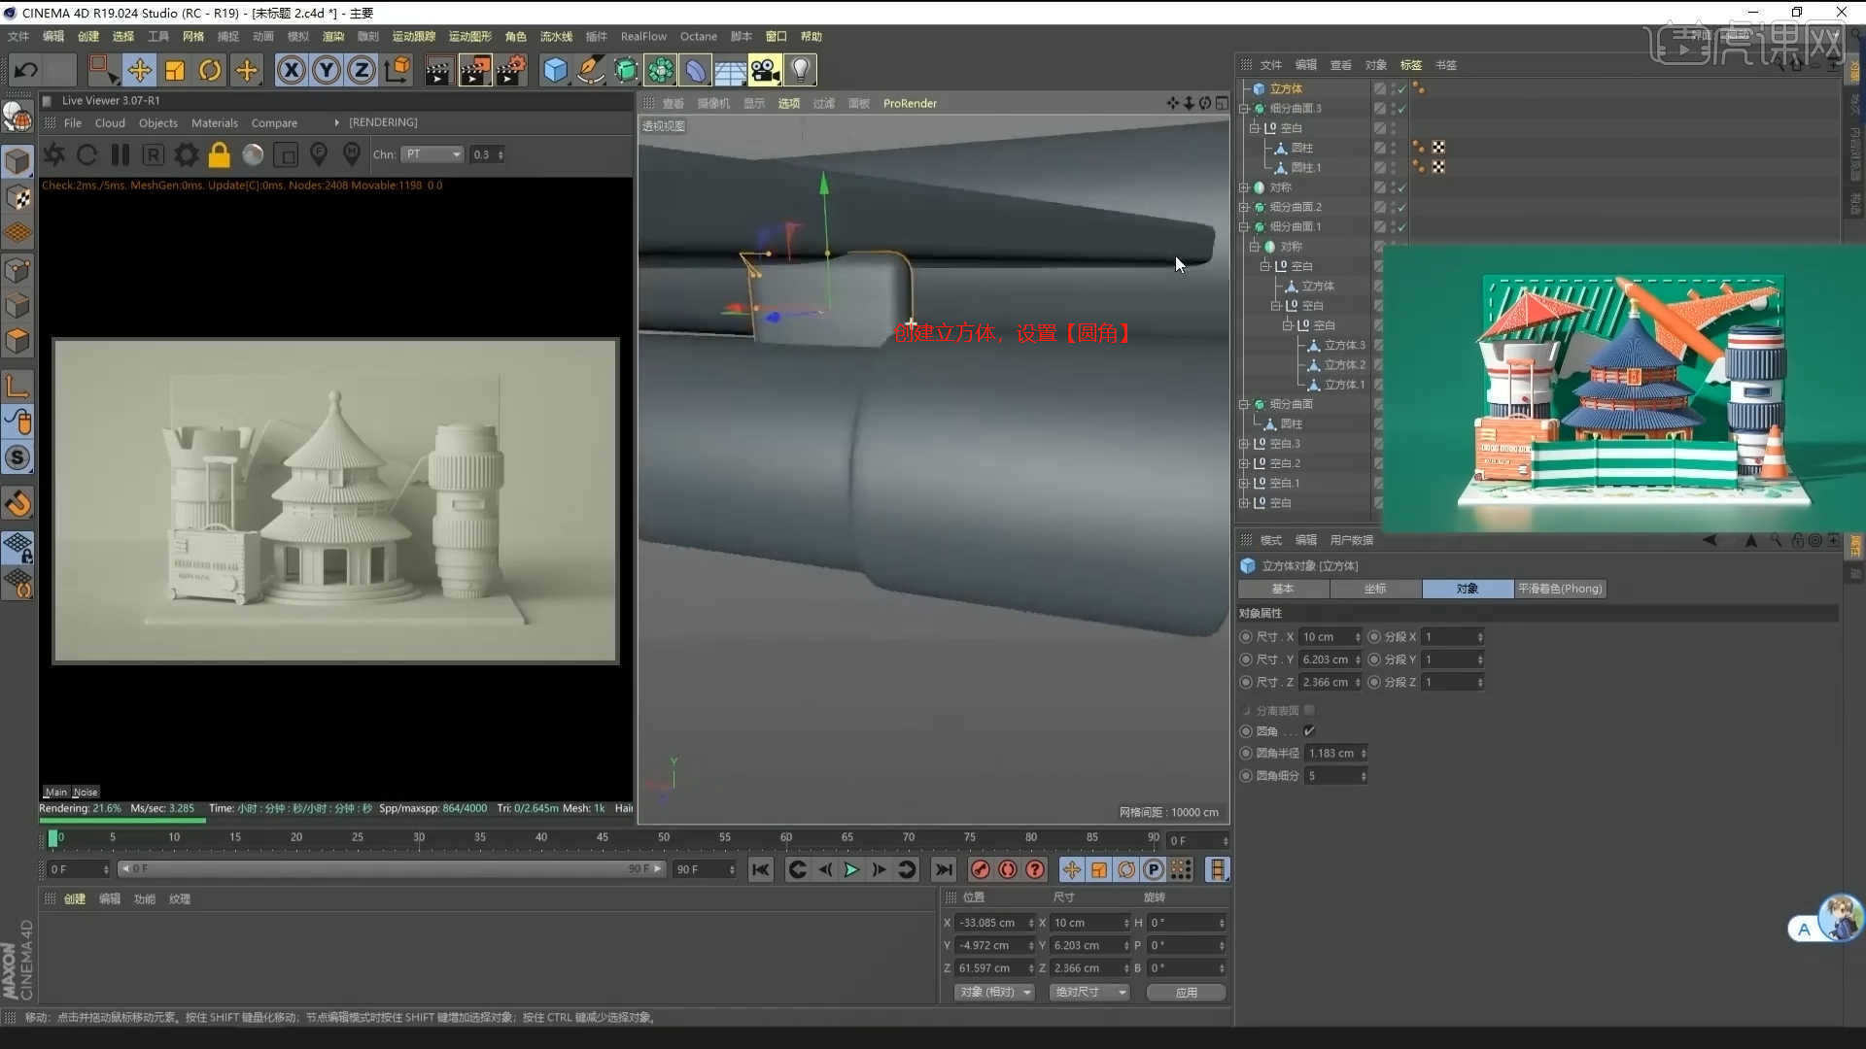Click the Live Viewer lock icon
Viewport: 1866px width, 1049px height.
220,154
